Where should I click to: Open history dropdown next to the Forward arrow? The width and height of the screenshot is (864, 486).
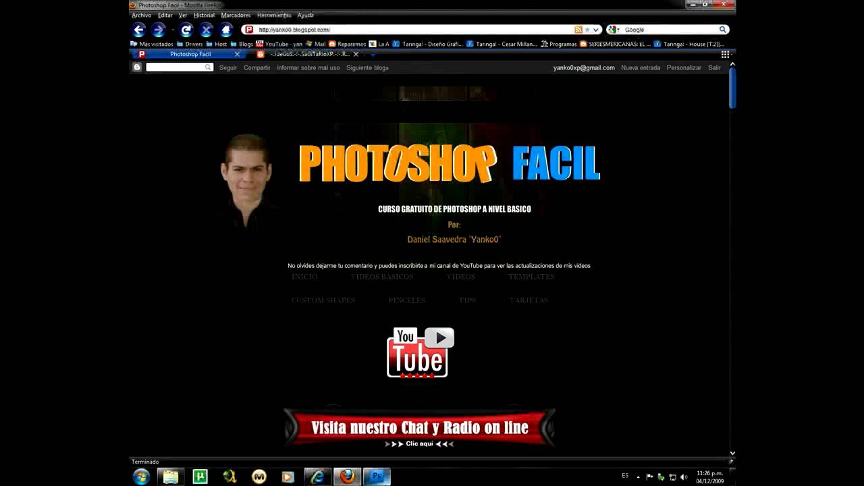tap(173, 30)
